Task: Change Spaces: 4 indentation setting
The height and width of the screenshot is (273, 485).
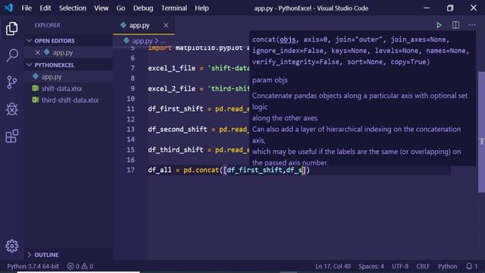Action: tap(371, 266)
